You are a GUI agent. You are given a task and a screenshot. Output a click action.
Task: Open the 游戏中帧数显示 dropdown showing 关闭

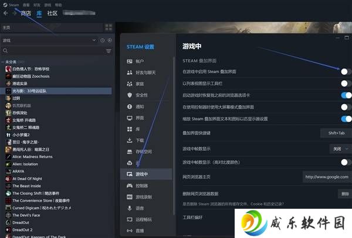(x=340, y=149)
